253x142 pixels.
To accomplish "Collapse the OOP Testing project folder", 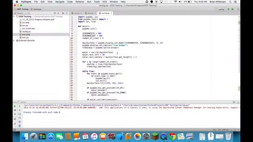I will [x=14, y=17].
